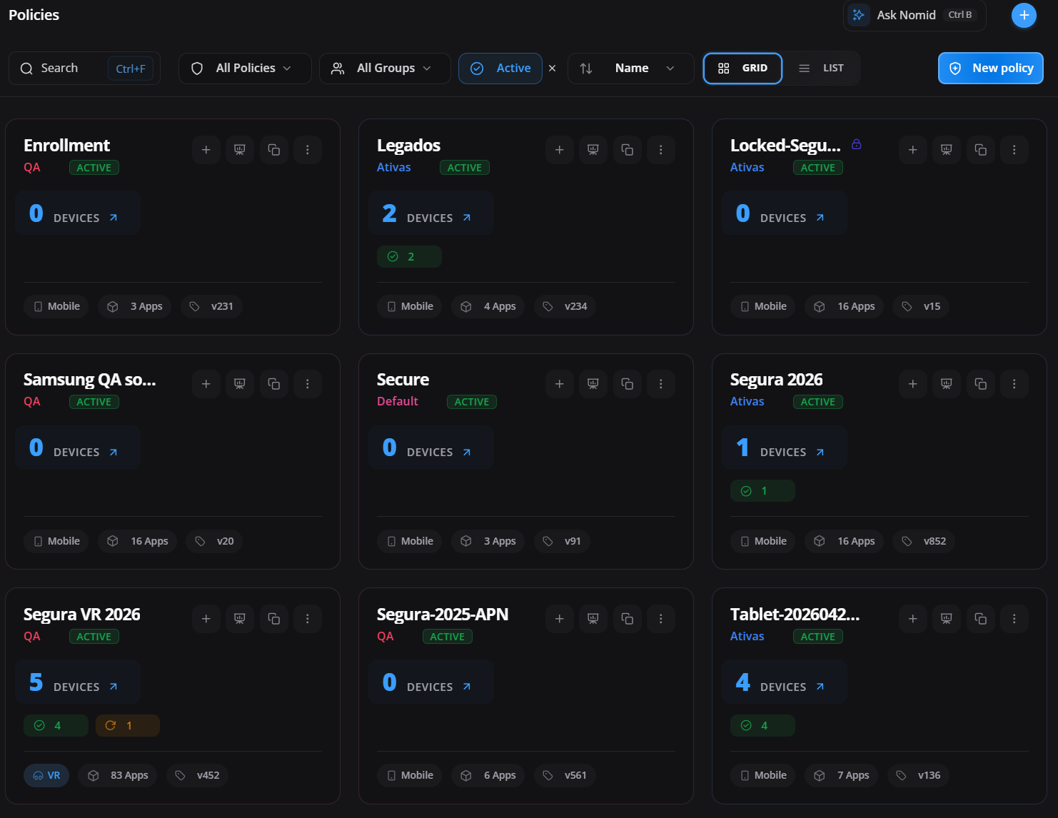Click the v15 version tag
Screen dimensions: 1058x818
click(x=921, y=307)
